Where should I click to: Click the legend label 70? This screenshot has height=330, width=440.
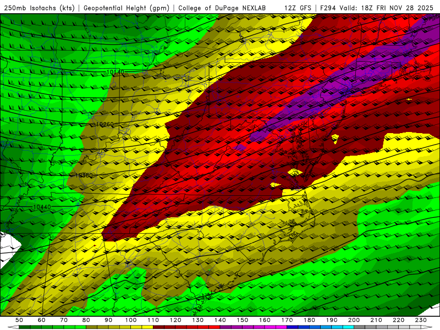click(x=64, y=320)
